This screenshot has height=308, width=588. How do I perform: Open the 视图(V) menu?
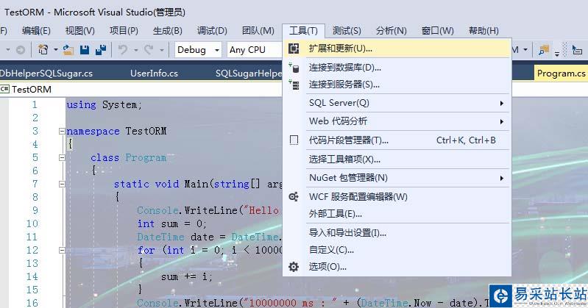coord(80,30)
